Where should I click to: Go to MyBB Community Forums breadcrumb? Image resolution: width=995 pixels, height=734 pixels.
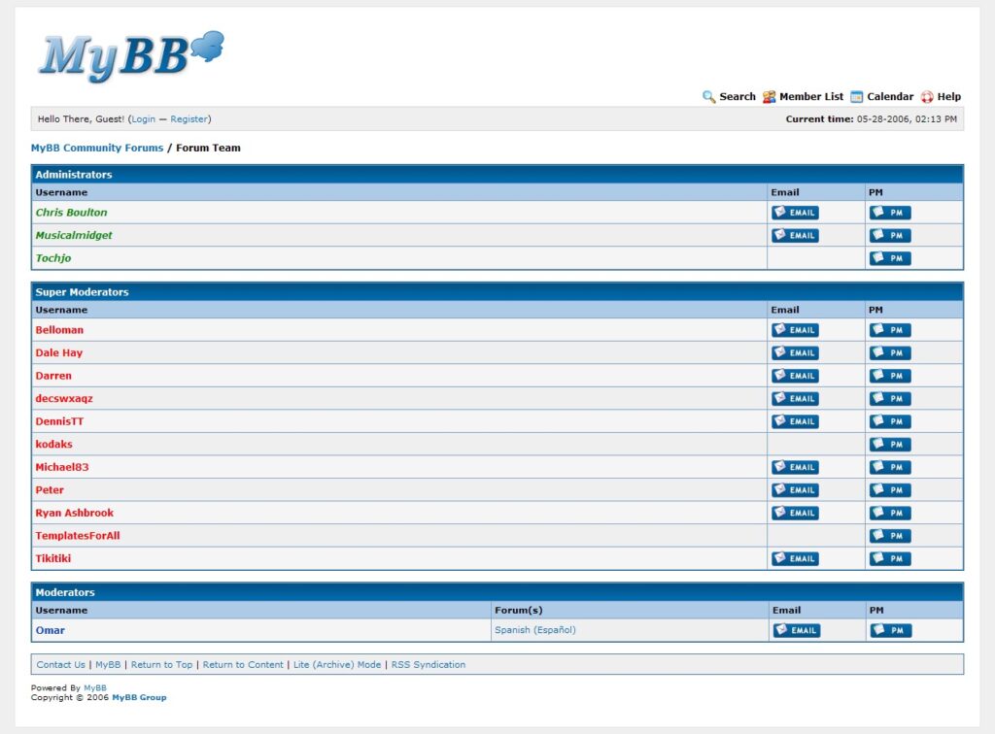coord(96,149)
